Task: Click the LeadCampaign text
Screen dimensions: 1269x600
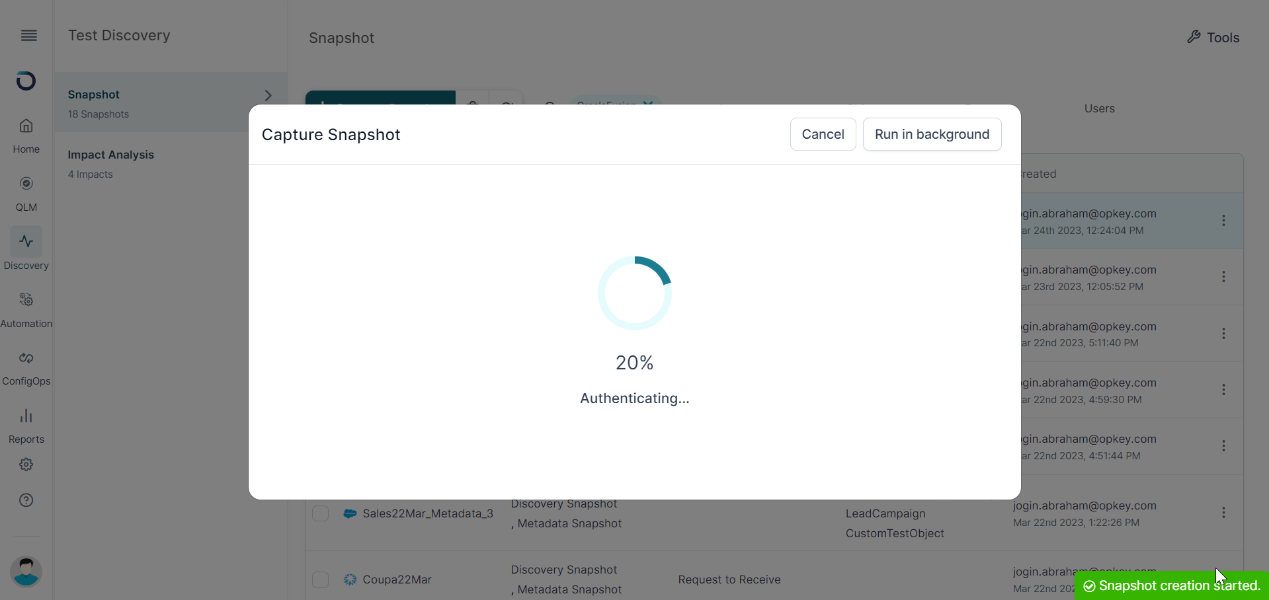Action: pyautogui.click(x=885, y=513)
